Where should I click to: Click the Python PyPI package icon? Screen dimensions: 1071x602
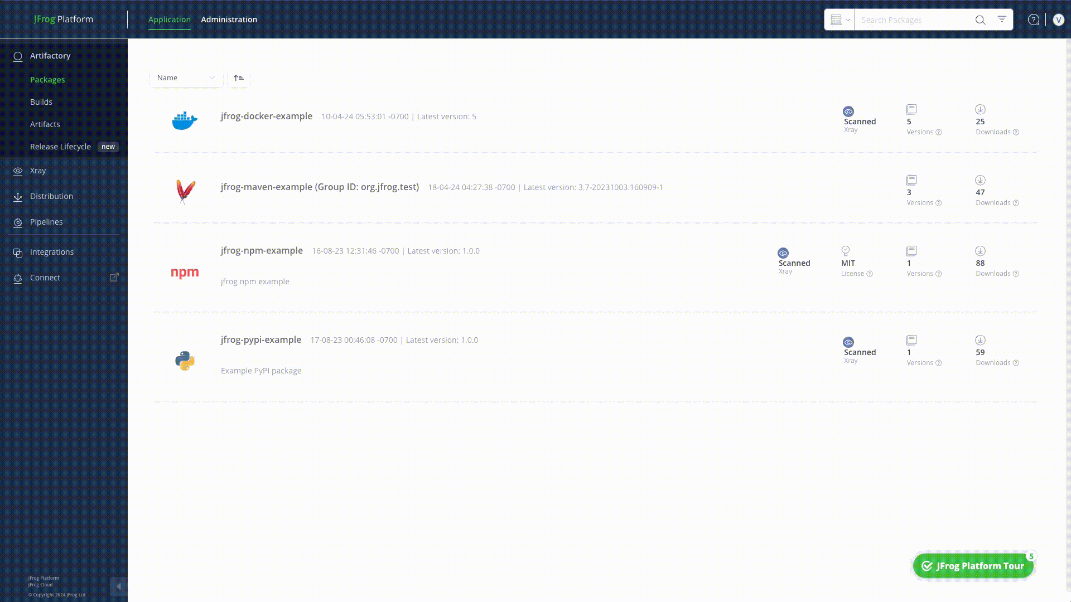click(185, 361)
